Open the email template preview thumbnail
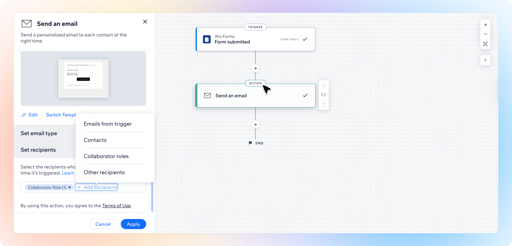 click(x=83, y=79)
